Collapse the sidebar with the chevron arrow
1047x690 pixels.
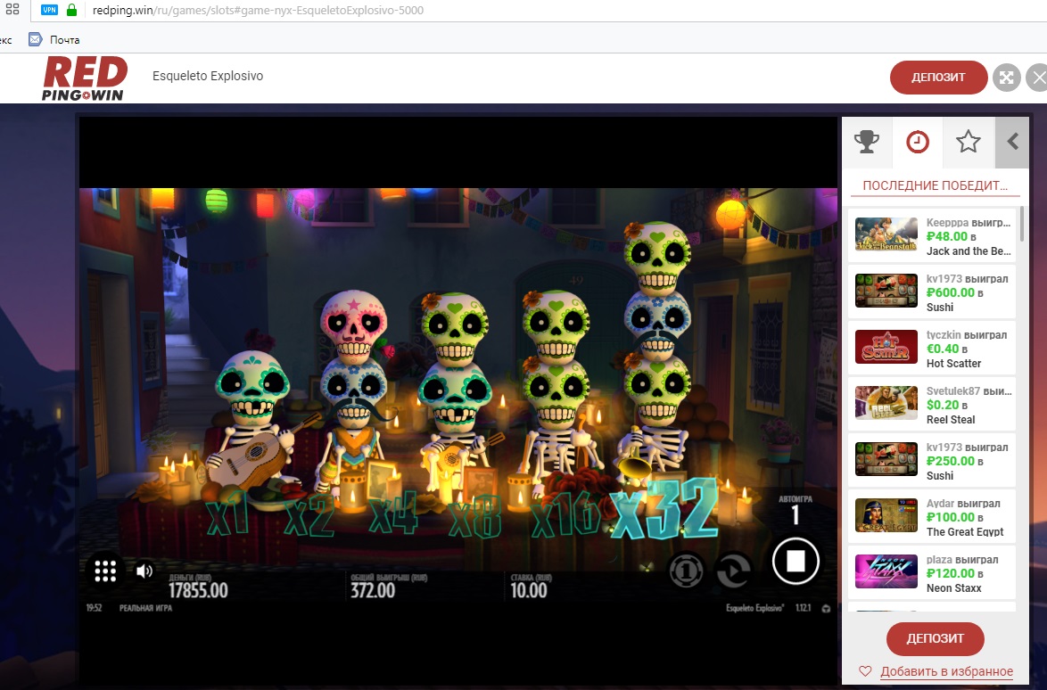coord(1013,142)
